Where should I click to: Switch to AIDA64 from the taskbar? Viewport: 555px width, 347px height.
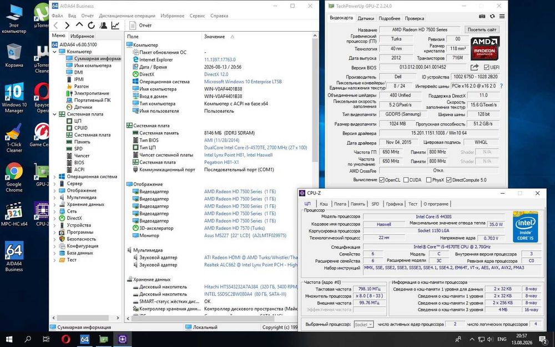click(84, 339)
